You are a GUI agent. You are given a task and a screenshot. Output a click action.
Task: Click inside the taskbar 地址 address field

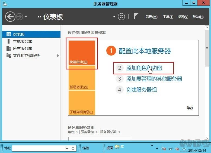[39, 148]
